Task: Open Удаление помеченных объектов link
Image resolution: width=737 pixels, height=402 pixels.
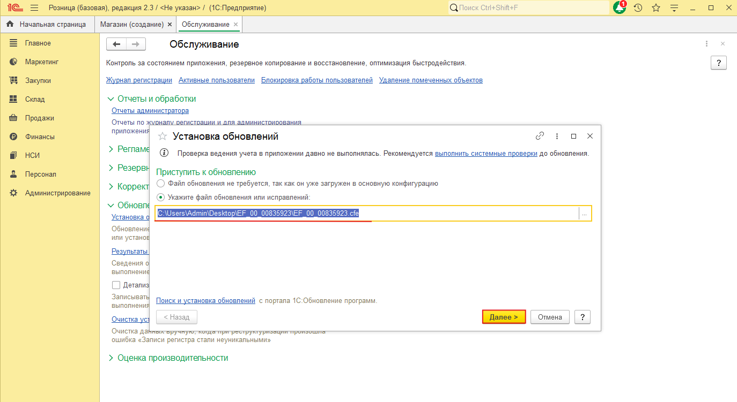Action: click(x=431, y=80)
